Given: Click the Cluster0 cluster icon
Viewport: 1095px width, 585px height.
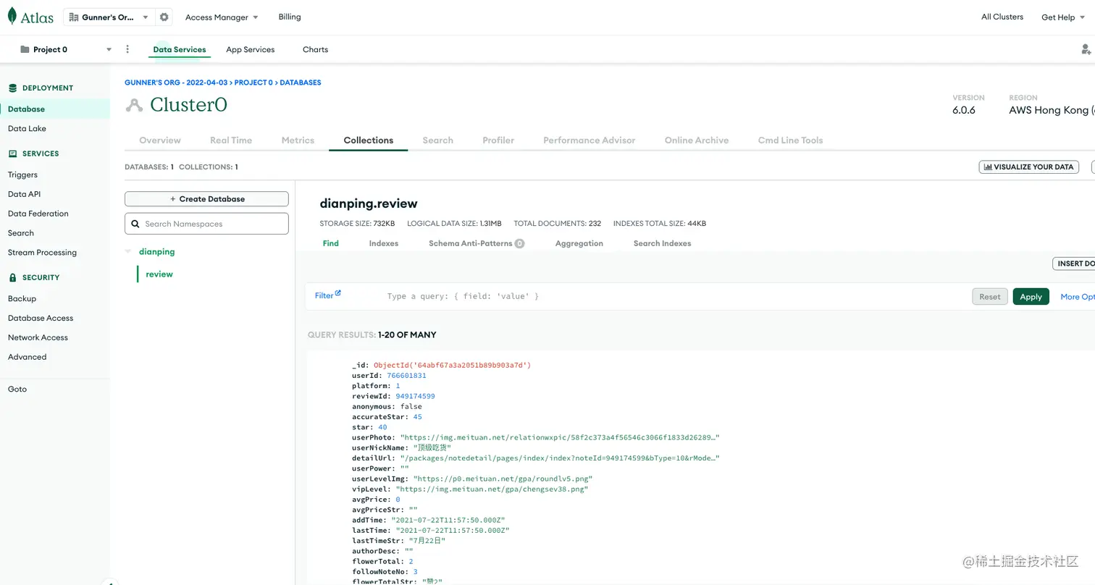Looking at the screenshot, I should [134, 105].
